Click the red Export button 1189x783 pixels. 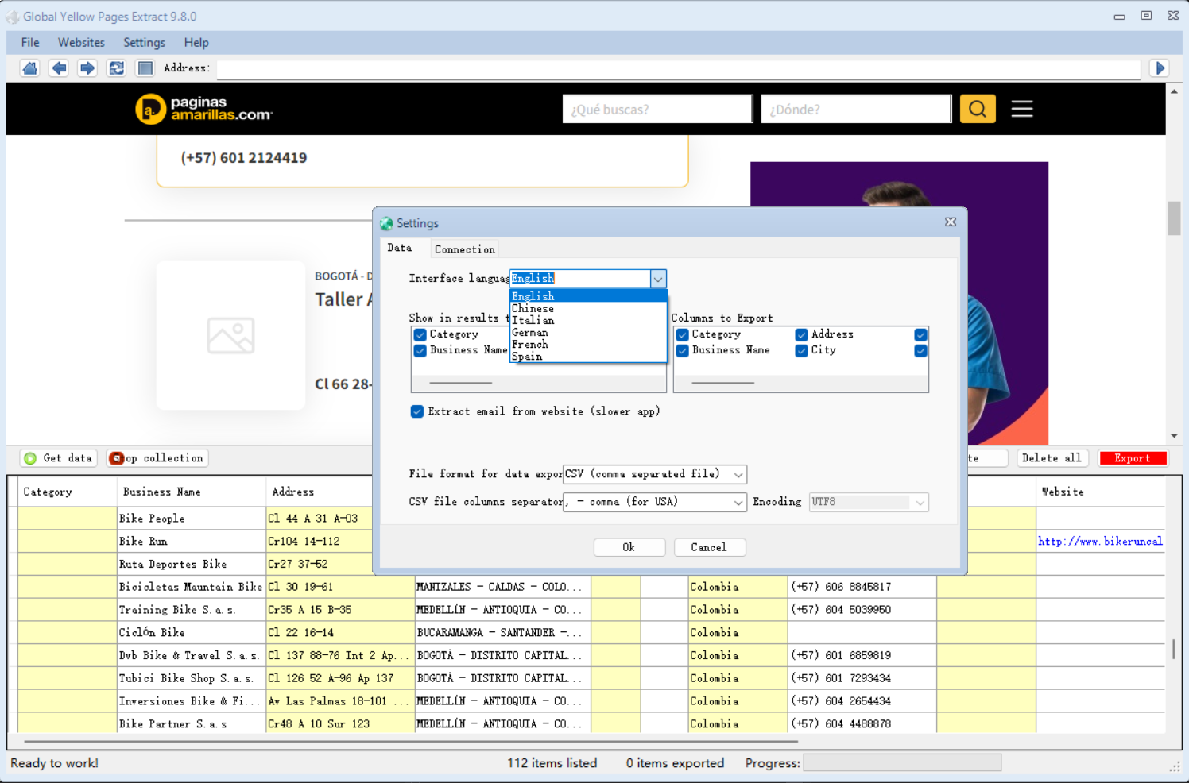(x=1132, y=458)
